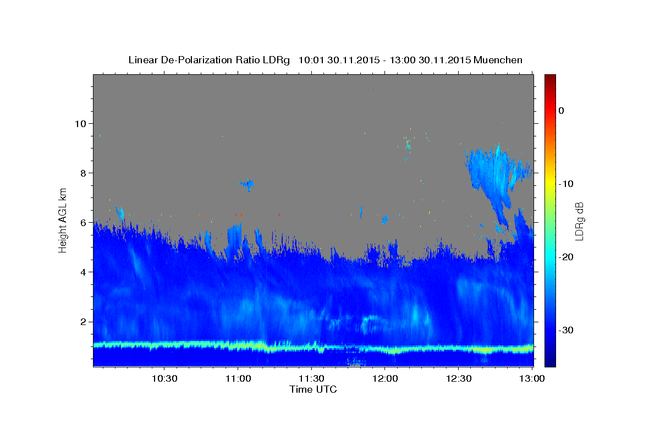Viewport: 660px width, 440px height.
Task: Click the 11:00 time tick label
Action: click(238, 378)
